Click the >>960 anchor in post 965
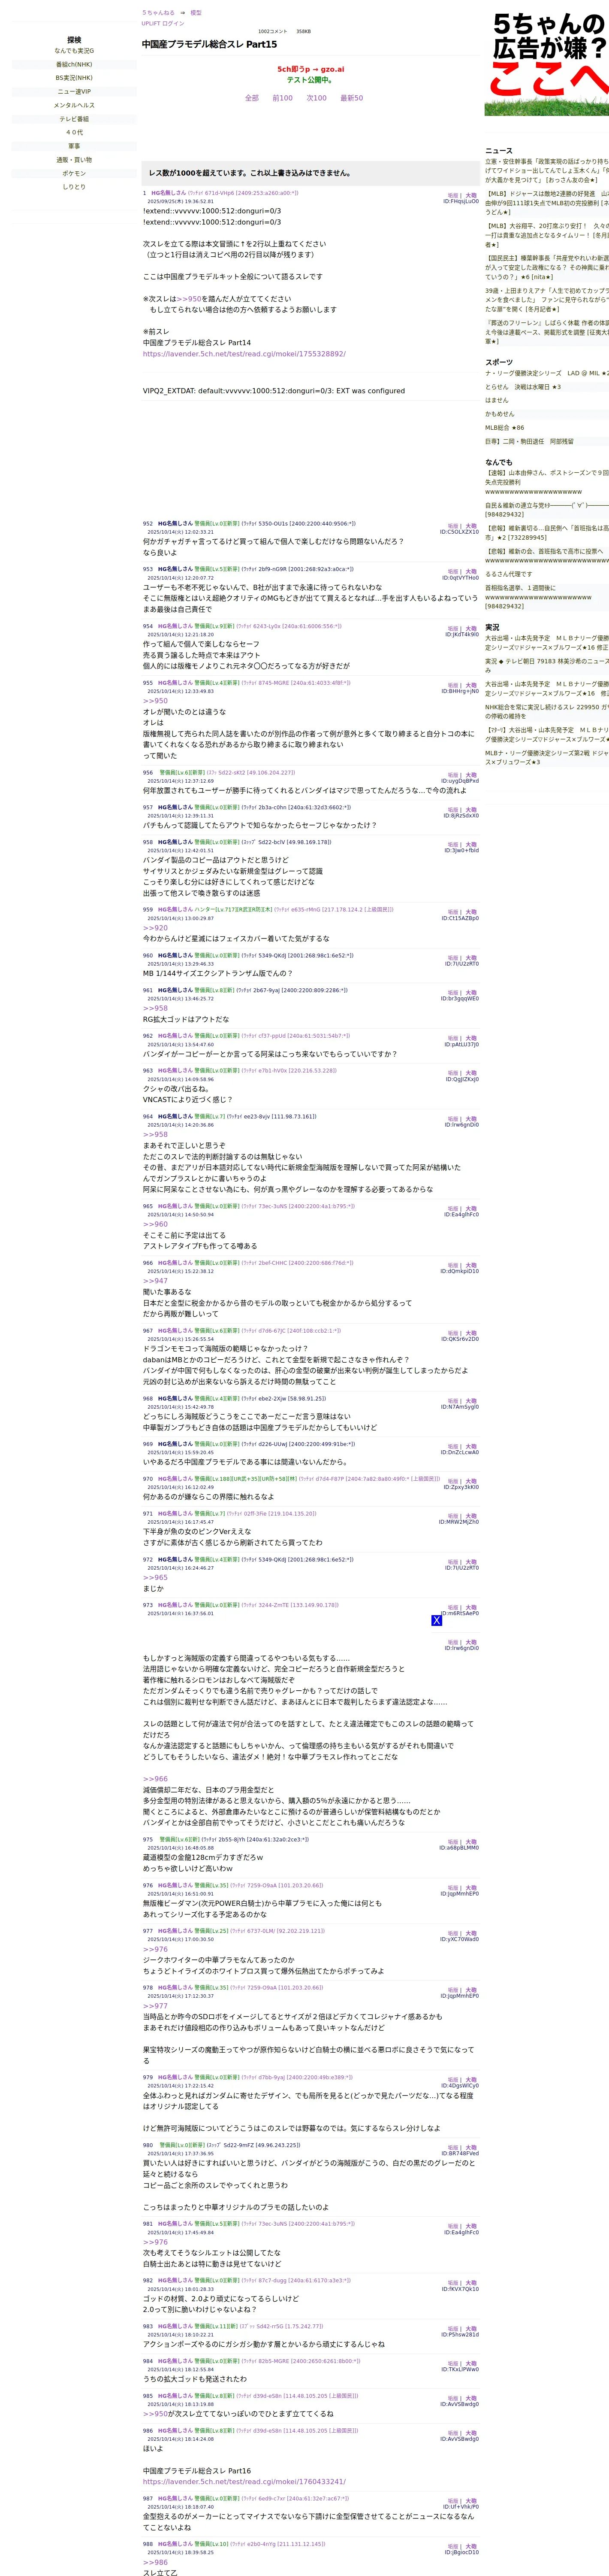The height and width of the screenshot is (2576, 609). pos(155,1224)
